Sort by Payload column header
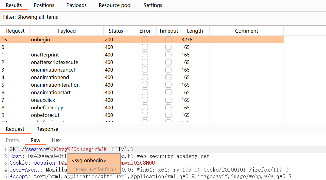The height and width of the screenshot is (180, 326). coord(66,31)
